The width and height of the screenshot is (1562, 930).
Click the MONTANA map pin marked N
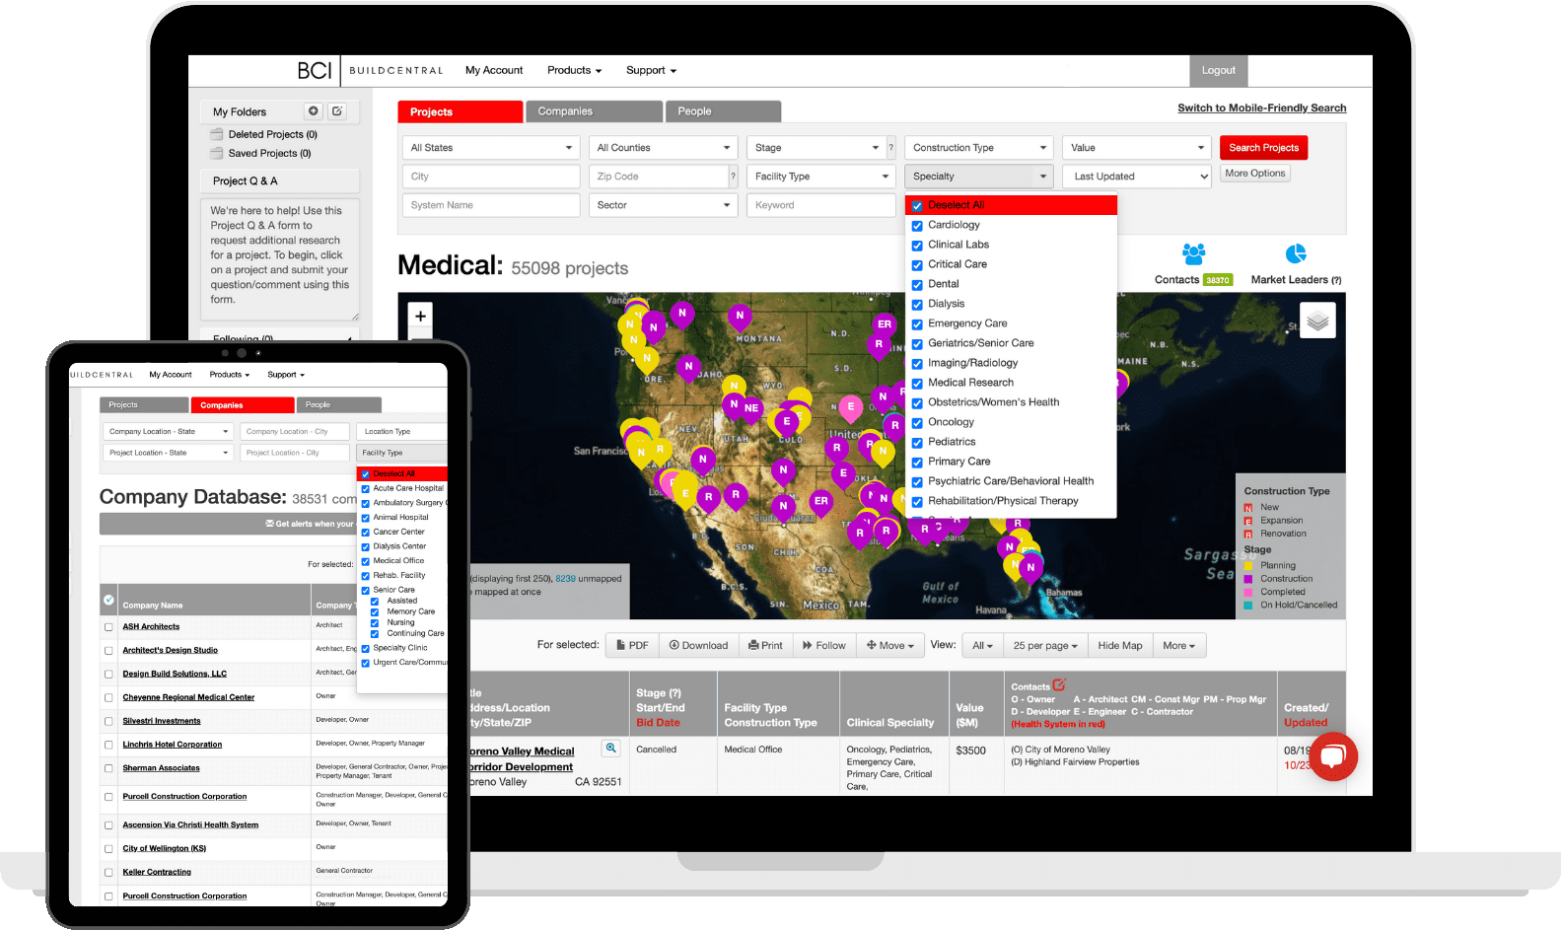pyautogui.click(x=740, y=316)
